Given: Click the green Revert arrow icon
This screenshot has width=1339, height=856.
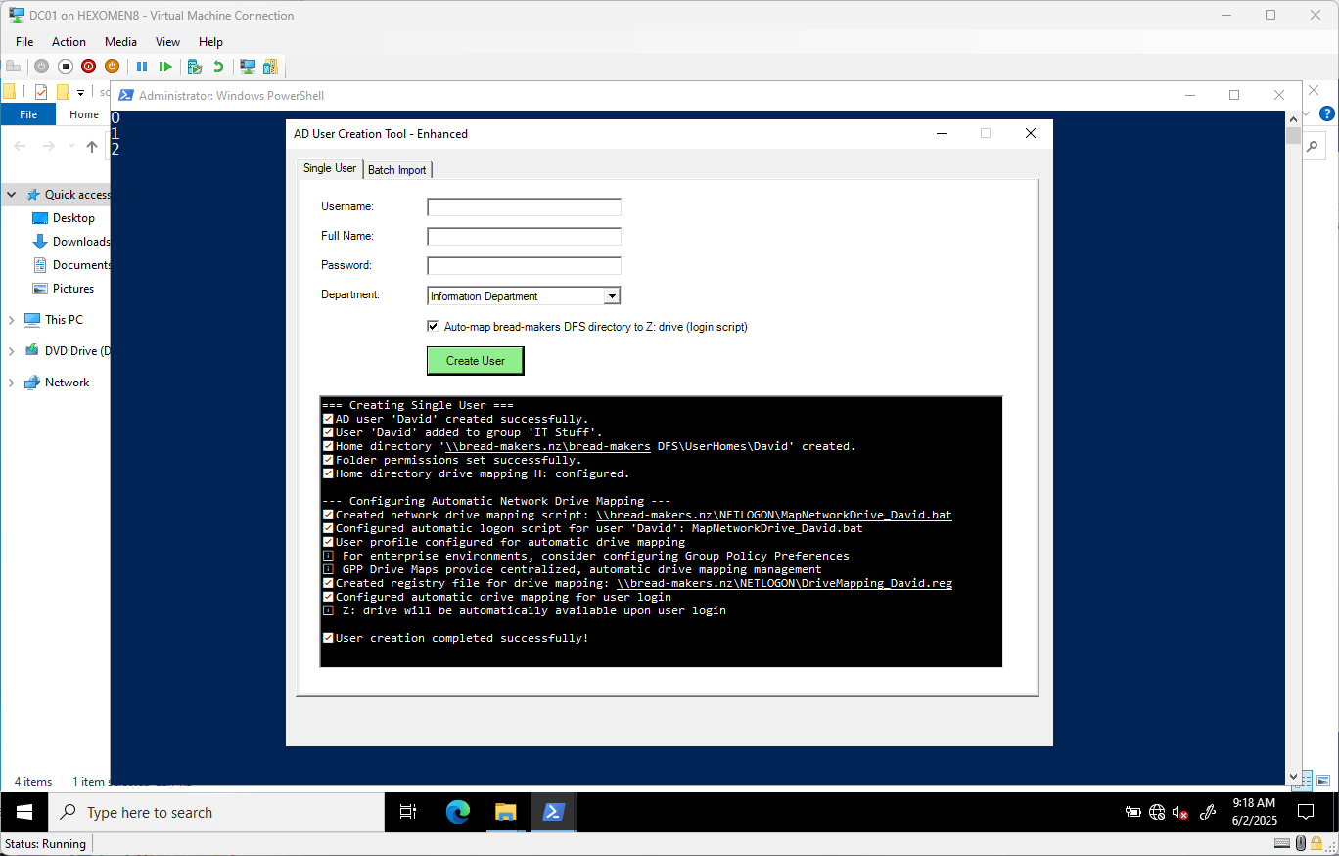Looking at the screenshot, I should point(218,67).
